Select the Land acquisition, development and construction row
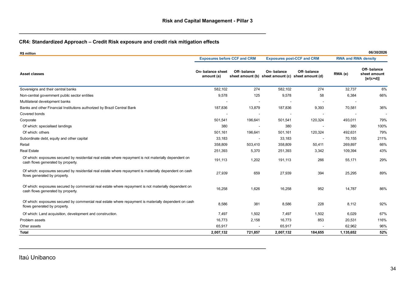415x294 pixels. click(x=203, y=214)
